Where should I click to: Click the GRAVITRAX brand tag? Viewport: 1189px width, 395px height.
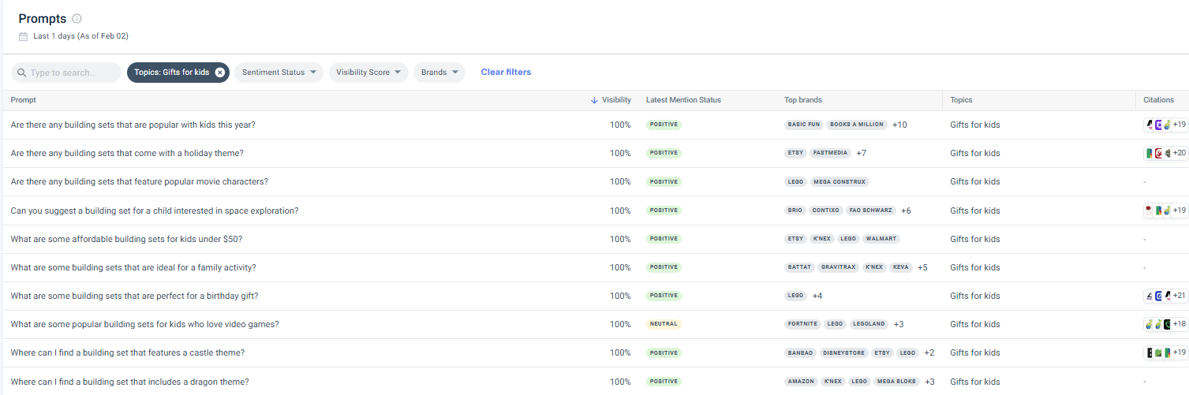point(839,267)
